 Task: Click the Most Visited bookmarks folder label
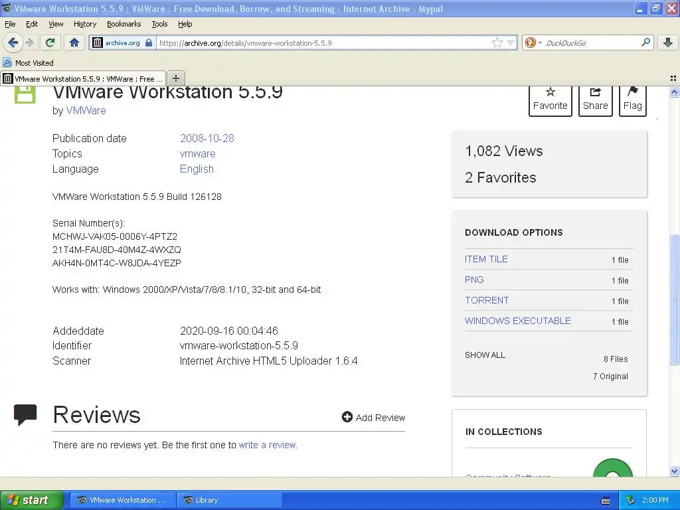(x=35, y=63)
